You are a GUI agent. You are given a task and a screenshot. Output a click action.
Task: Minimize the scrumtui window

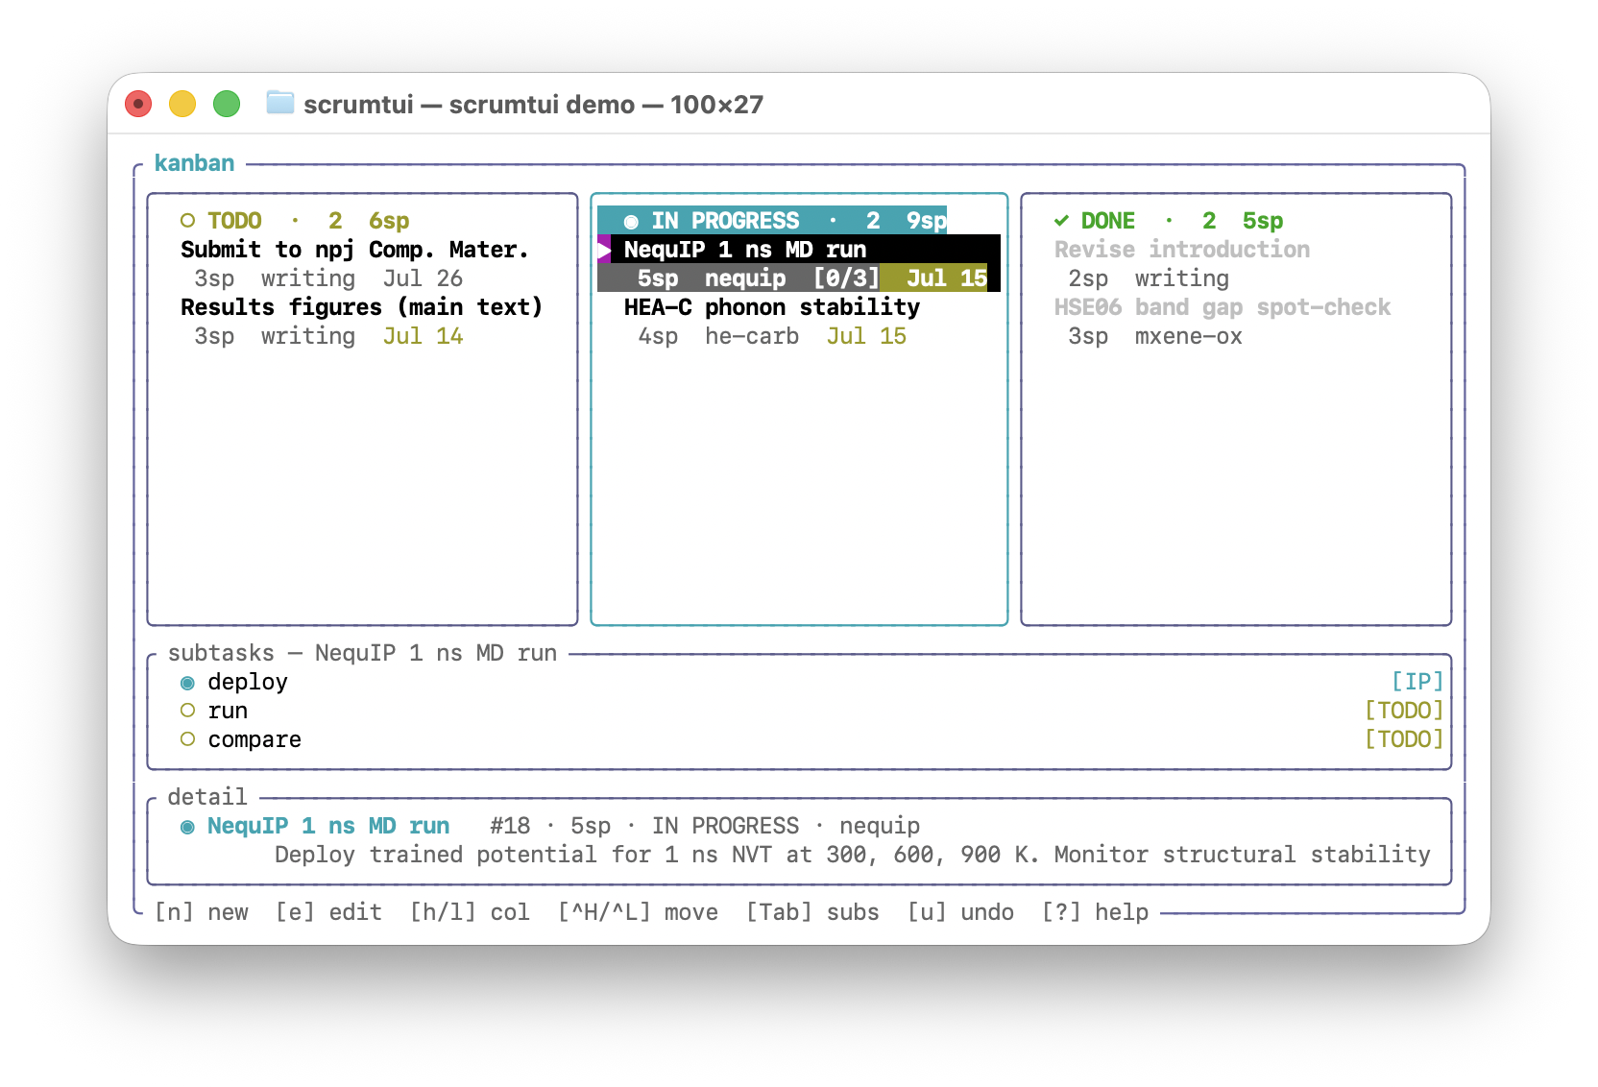[x=182, y=104]
